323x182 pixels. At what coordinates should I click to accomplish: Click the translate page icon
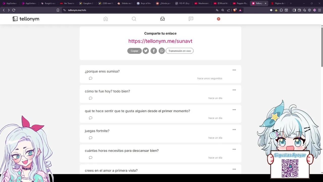[217, 10]
